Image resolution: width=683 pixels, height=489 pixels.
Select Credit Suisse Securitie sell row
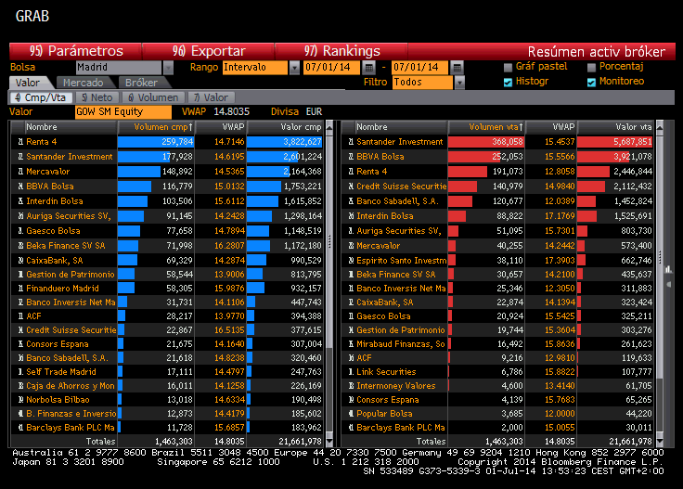pyautogui.click(x=497, y=187)
